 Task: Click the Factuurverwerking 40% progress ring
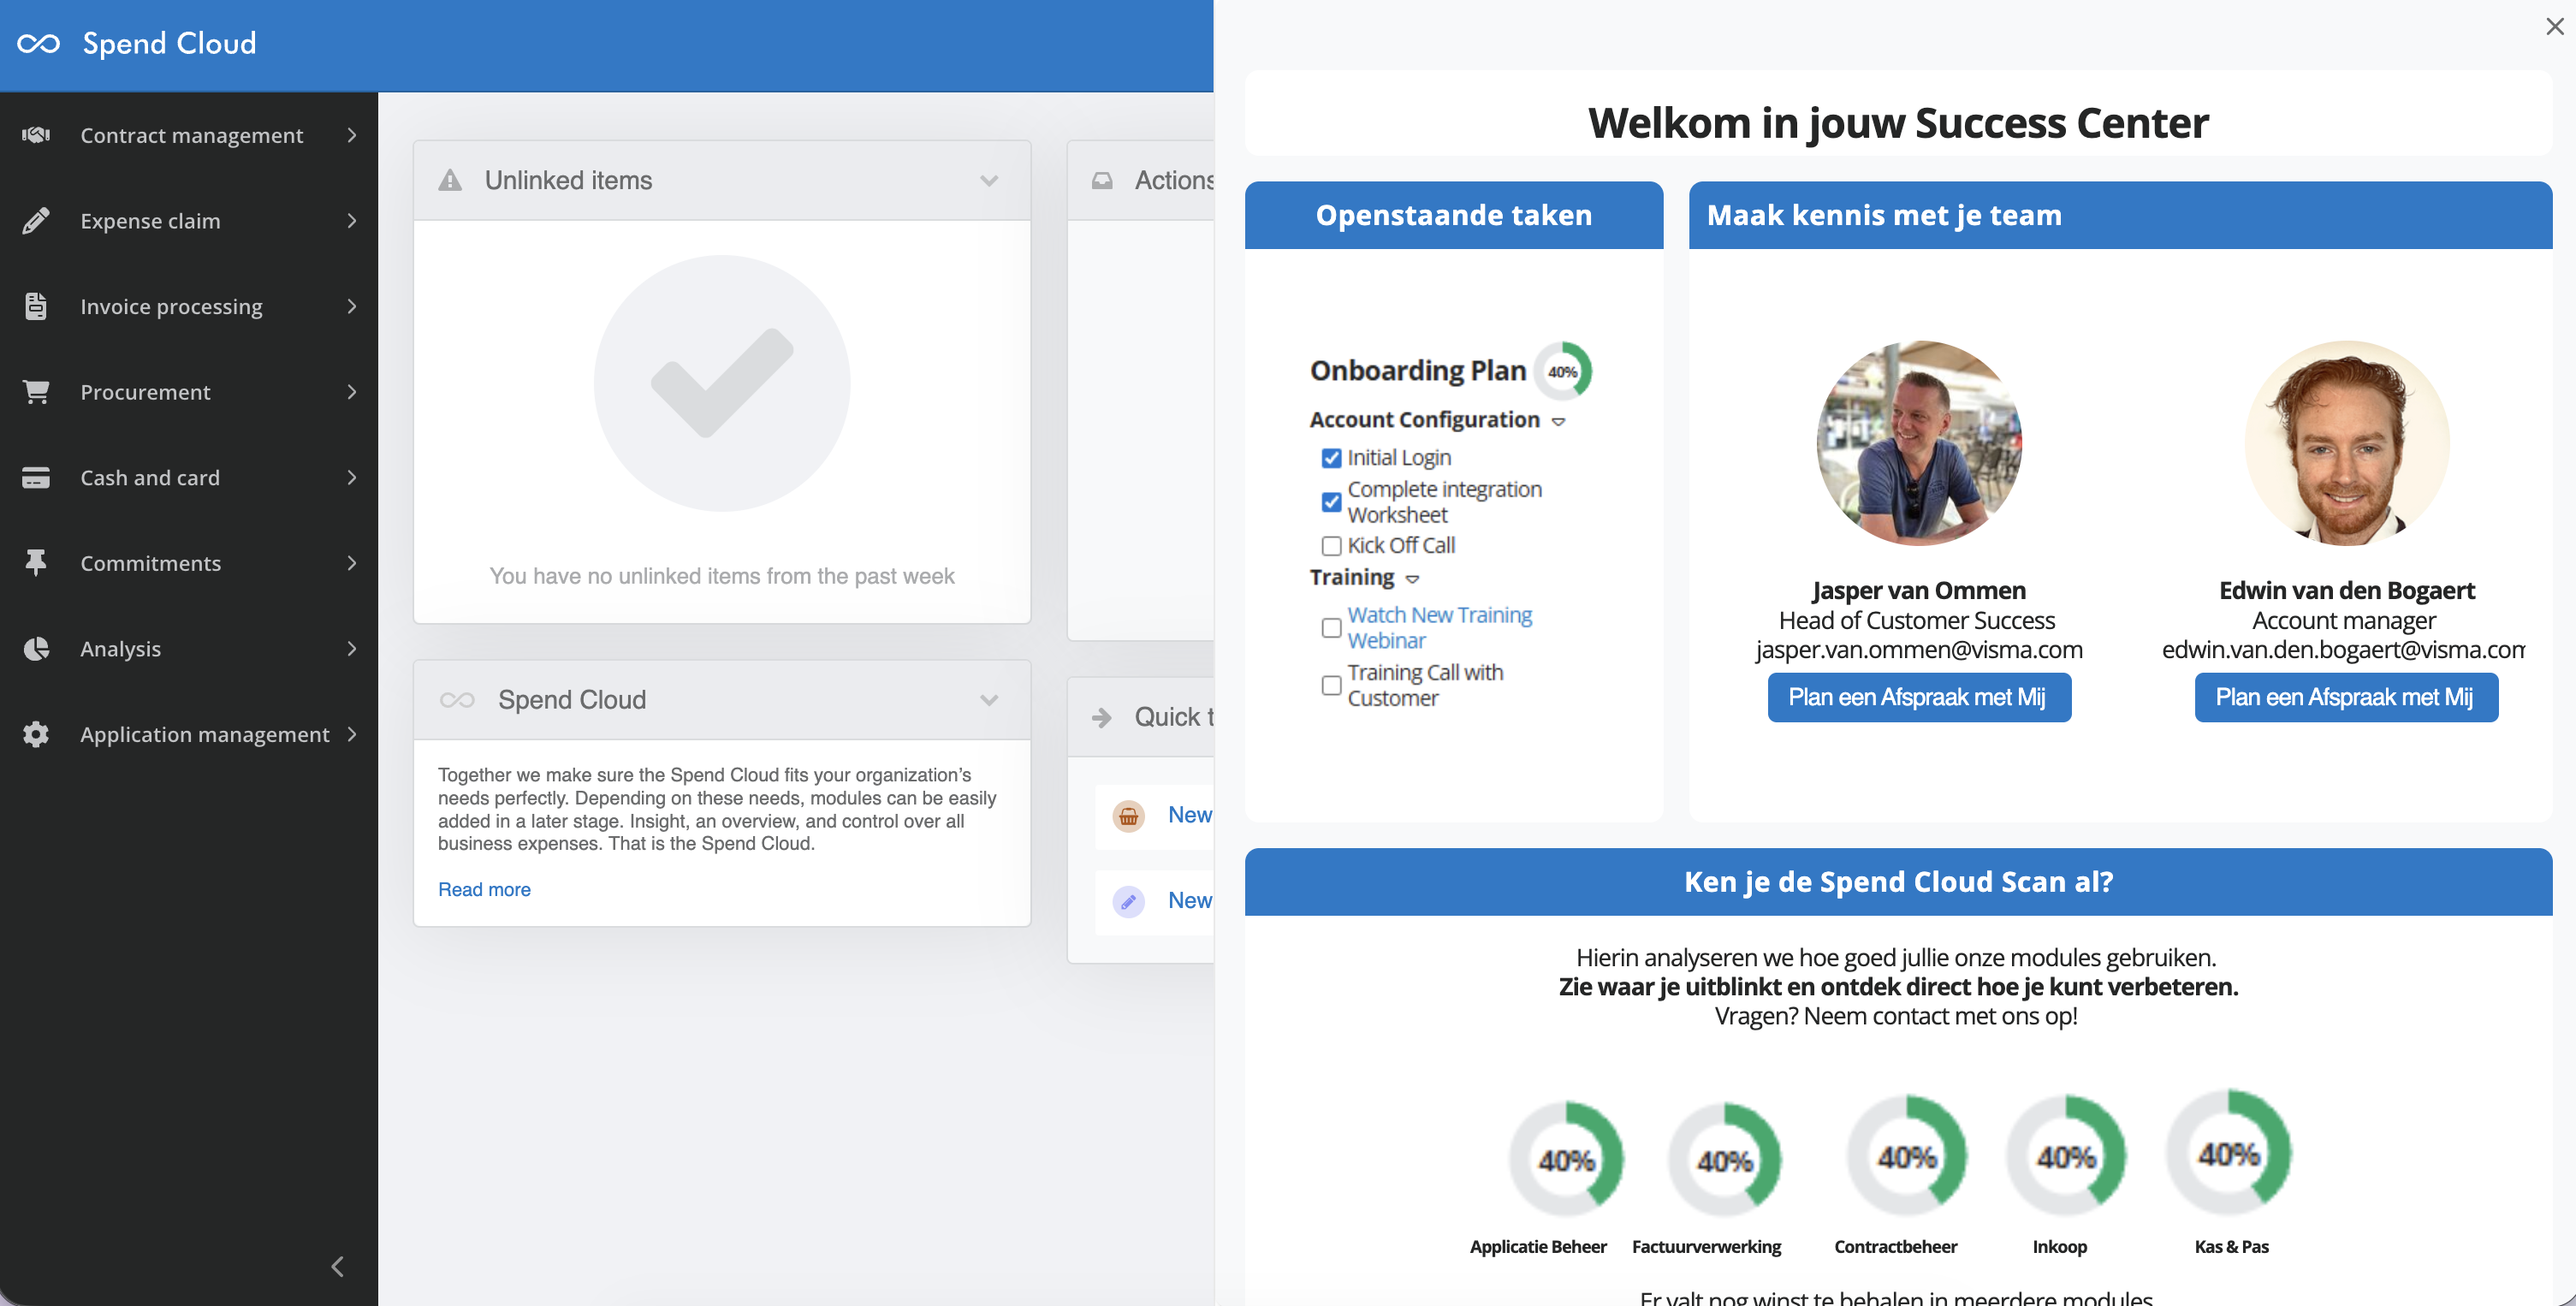(x=1725, y=1159)
